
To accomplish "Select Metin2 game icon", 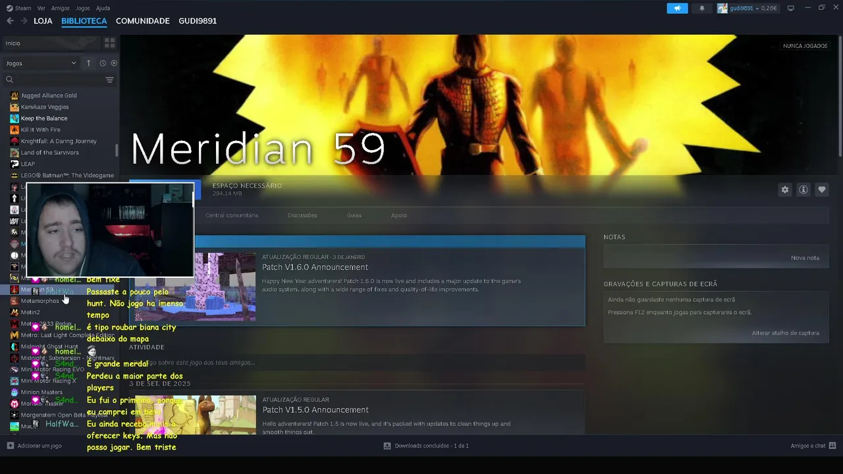I will pos(14,312).
